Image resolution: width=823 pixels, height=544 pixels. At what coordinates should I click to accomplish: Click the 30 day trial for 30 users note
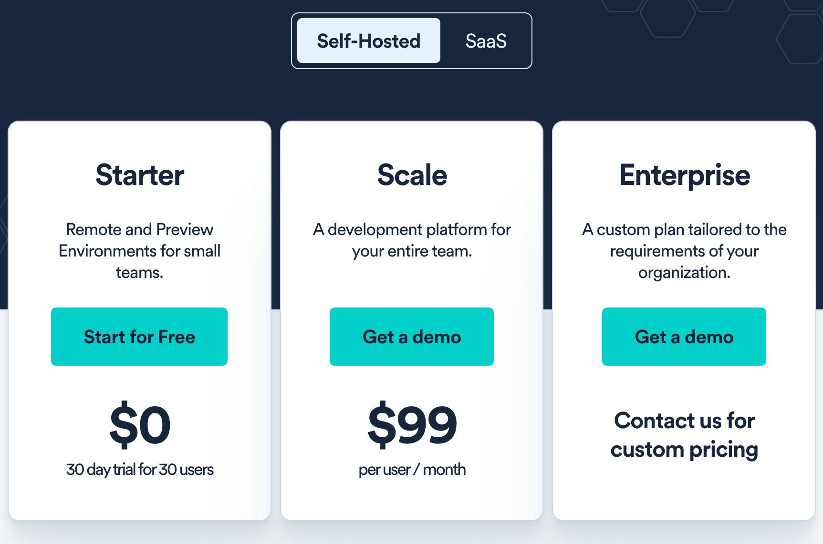point(139,470)
